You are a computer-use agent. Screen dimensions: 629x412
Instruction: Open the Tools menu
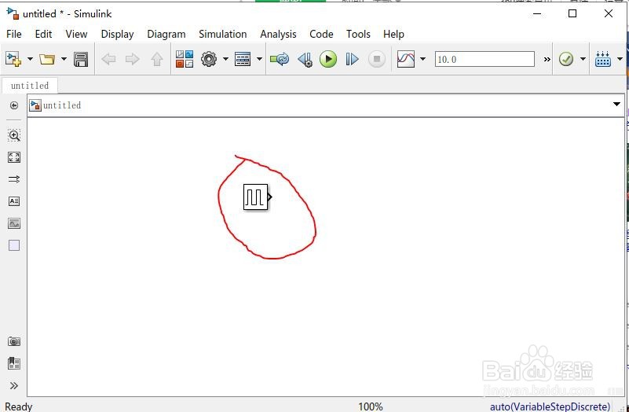click(358, 34)
